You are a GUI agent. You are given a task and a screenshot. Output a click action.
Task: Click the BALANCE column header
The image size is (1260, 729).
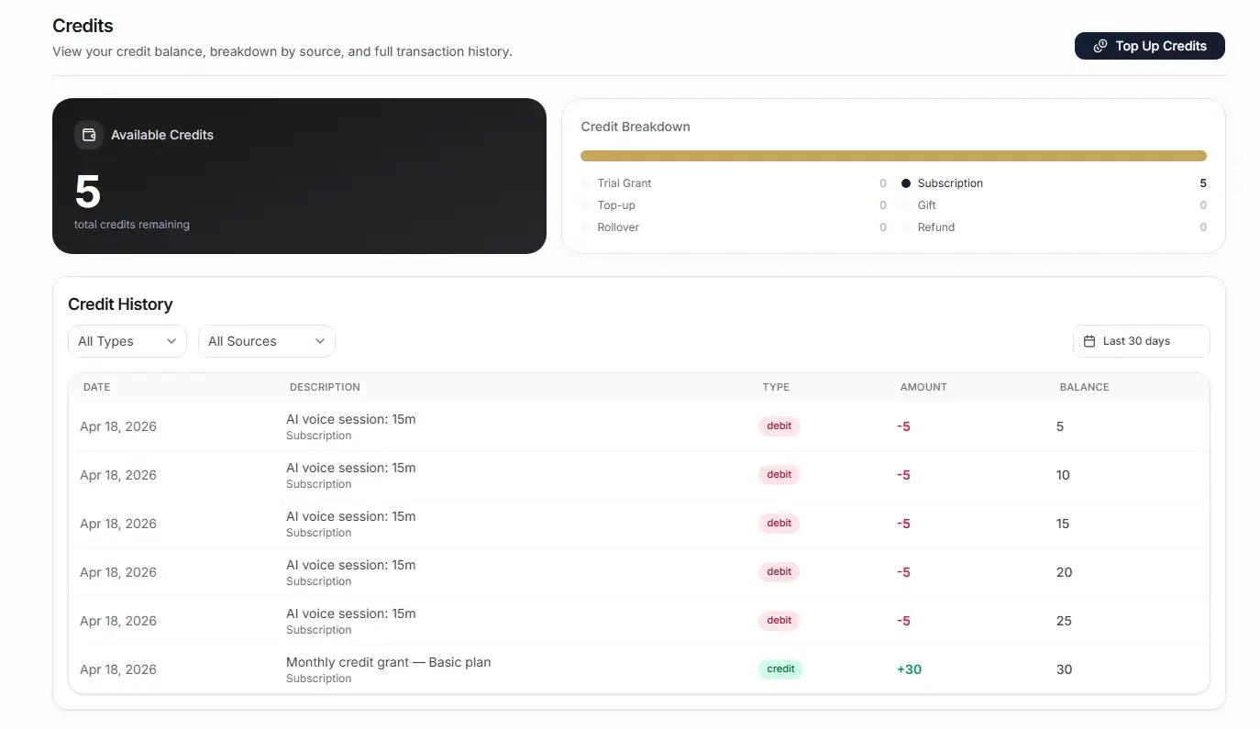click(1084, 387)
